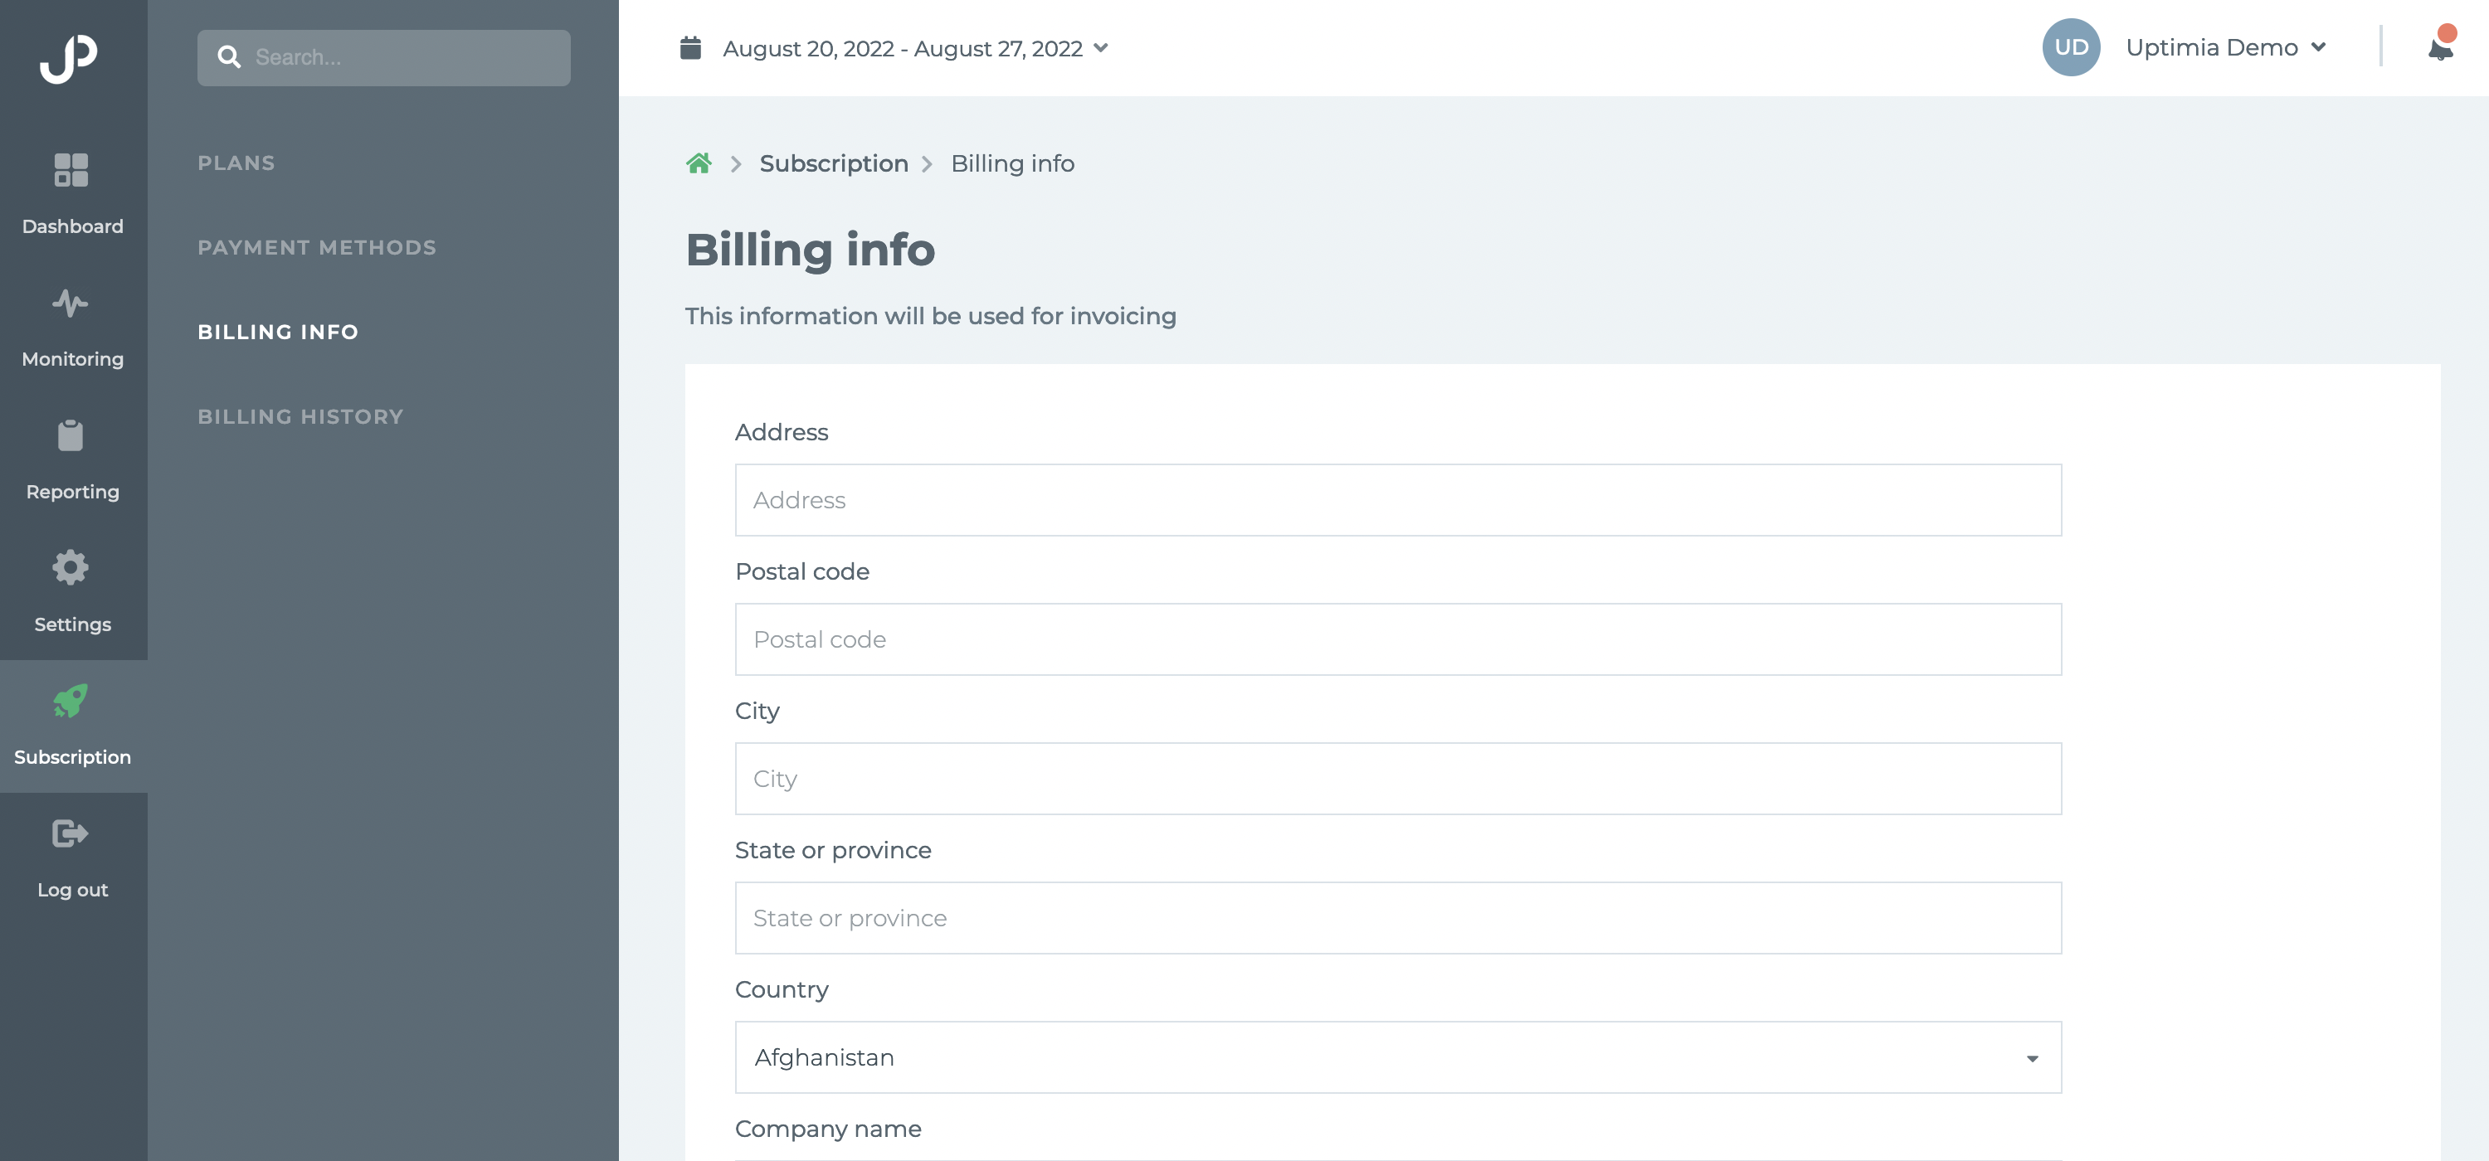Click the Billing info breadcrumb text
Screen dimensions: 2489x1161
click(x=1012, y=163)
